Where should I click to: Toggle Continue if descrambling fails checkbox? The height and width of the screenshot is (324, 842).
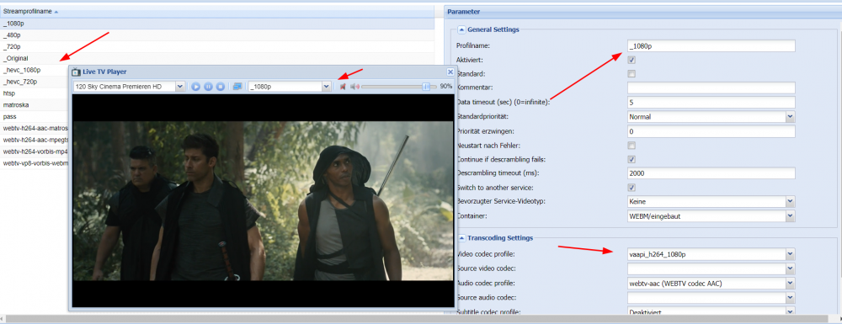631,159
